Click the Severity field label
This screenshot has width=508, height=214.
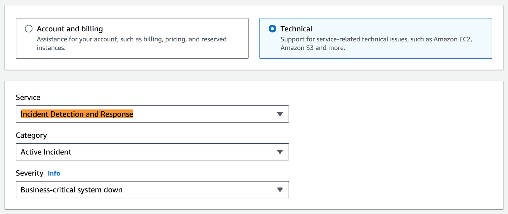(x=30, y=173)
